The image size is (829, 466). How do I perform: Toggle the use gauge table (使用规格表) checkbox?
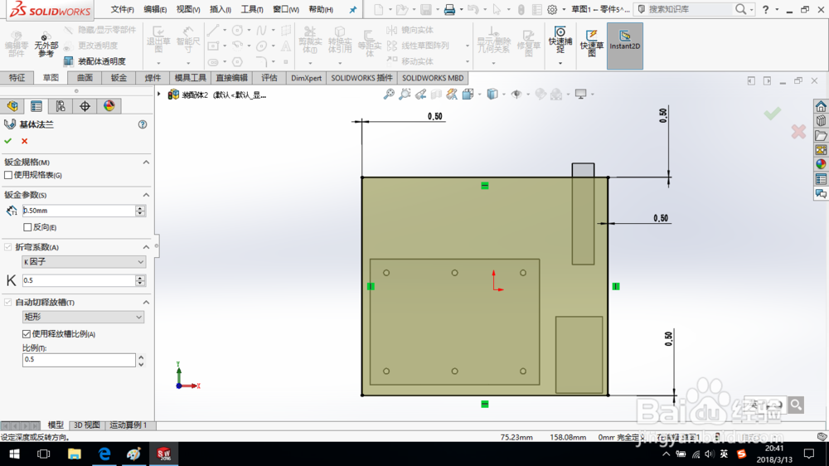(x=8, y=175)
